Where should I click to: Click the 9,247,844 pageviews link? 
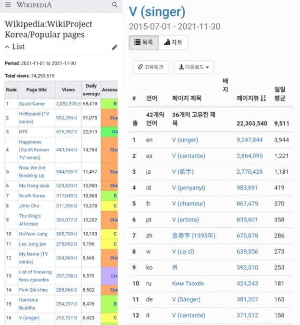[x=250, y=140]
